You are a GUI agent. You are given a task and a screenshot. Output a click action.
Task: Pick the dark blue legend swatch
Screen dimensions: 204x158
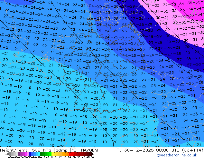[31, 154]
